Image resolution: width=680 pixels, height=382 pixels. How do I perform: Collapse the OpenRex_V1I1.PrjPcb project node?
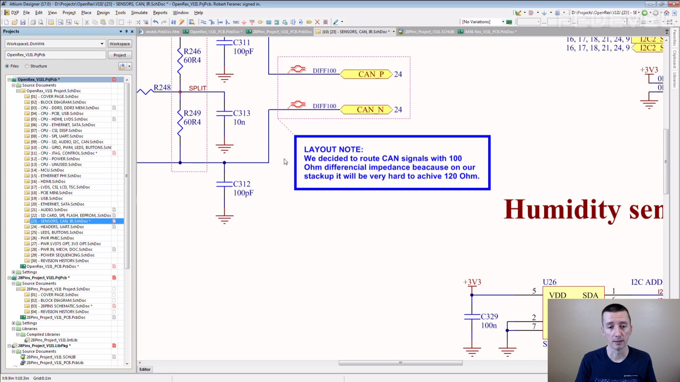pos(9,80)
